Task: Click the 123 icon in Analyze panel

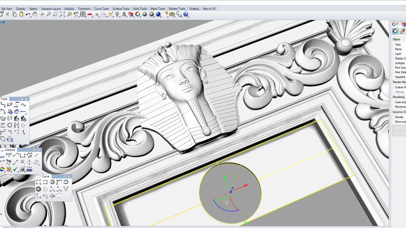Action: 29,169
